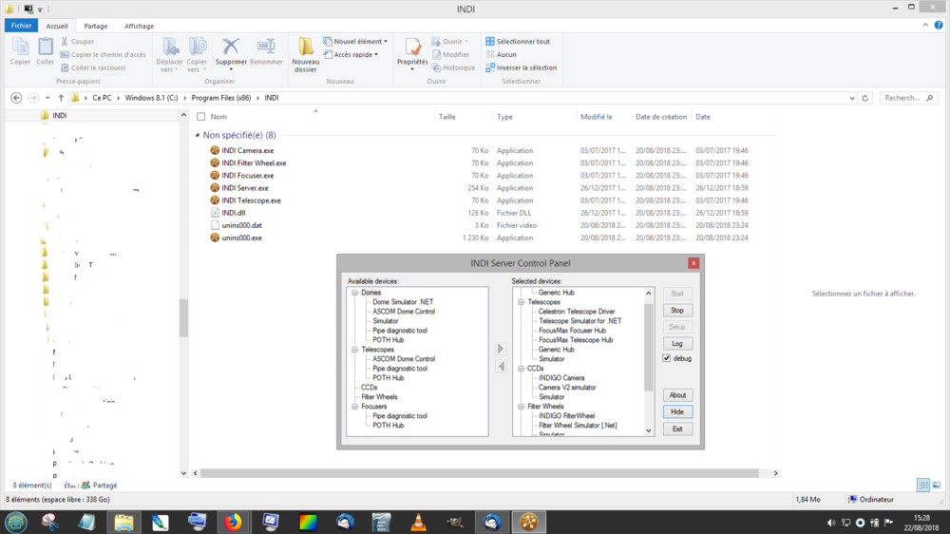Collapse Telescopes node in Selected devices
The image size is (950, 534).
(521, 302)
